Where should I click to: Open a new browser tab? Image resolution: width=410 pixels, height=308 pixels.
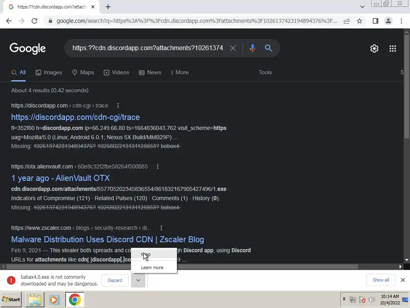pos(108,7)
